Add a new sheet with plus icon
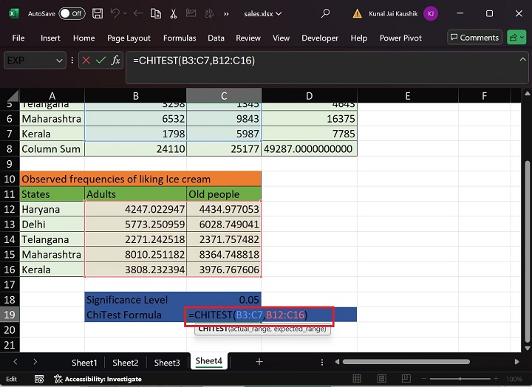The height and width of the screenshot is (387, 532). (259, 362)
